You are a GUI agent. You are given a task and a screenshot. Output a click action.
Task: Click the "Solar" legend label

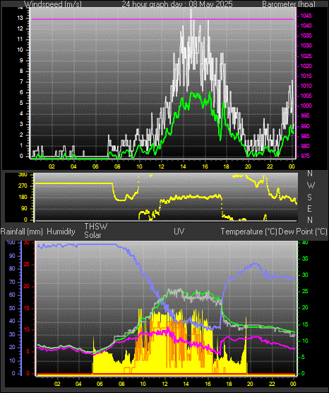tap(92, 235)
